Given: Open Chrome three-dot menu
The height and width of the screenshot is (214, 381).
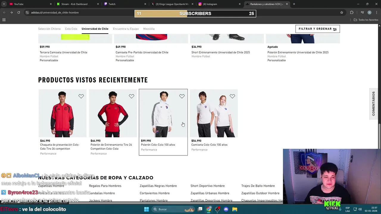Looking at the screenshot, I should (x=377, y=12).
